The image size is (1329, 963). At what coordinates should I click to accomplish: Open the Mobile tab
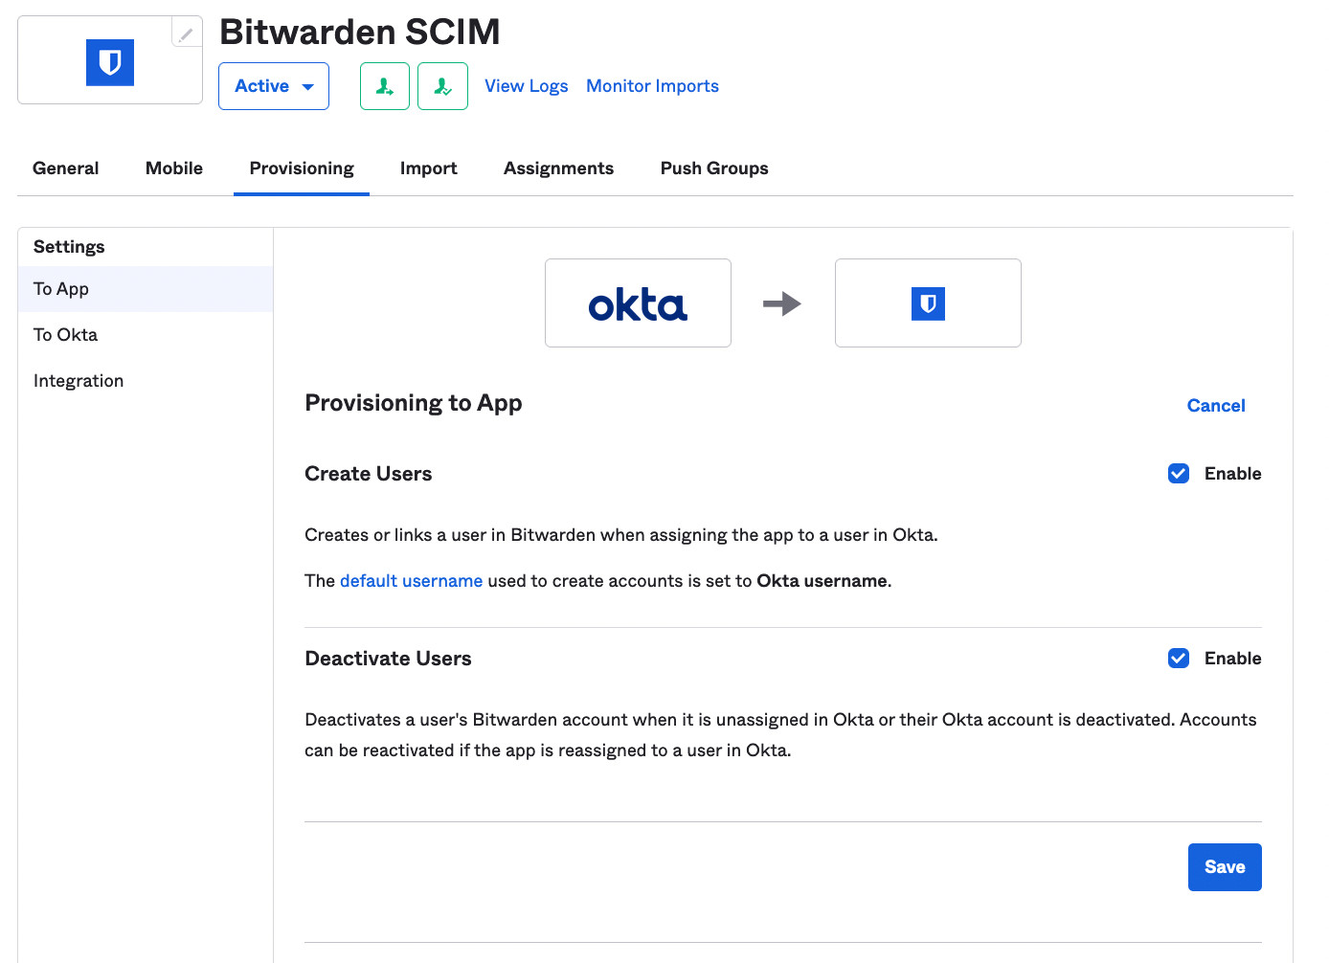pos(174,168)
